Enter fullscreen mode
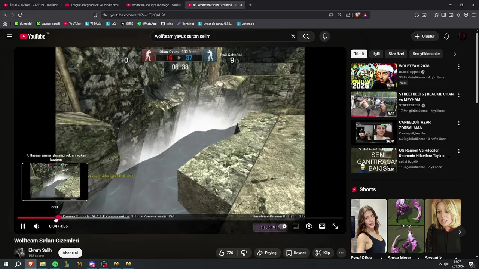 tap(335, 226)
